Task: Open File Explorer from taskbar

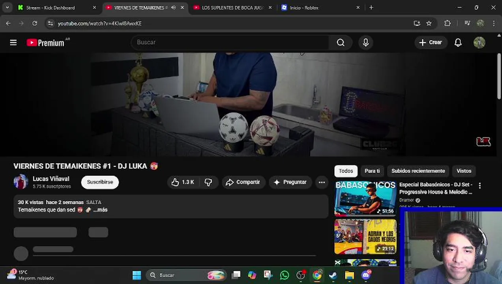Action: click(x=350, y=275)
